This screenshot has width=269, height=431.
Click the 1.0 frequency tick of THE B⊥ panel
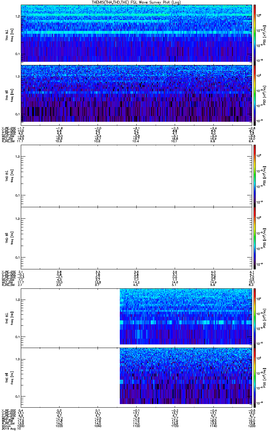point(17,300)
